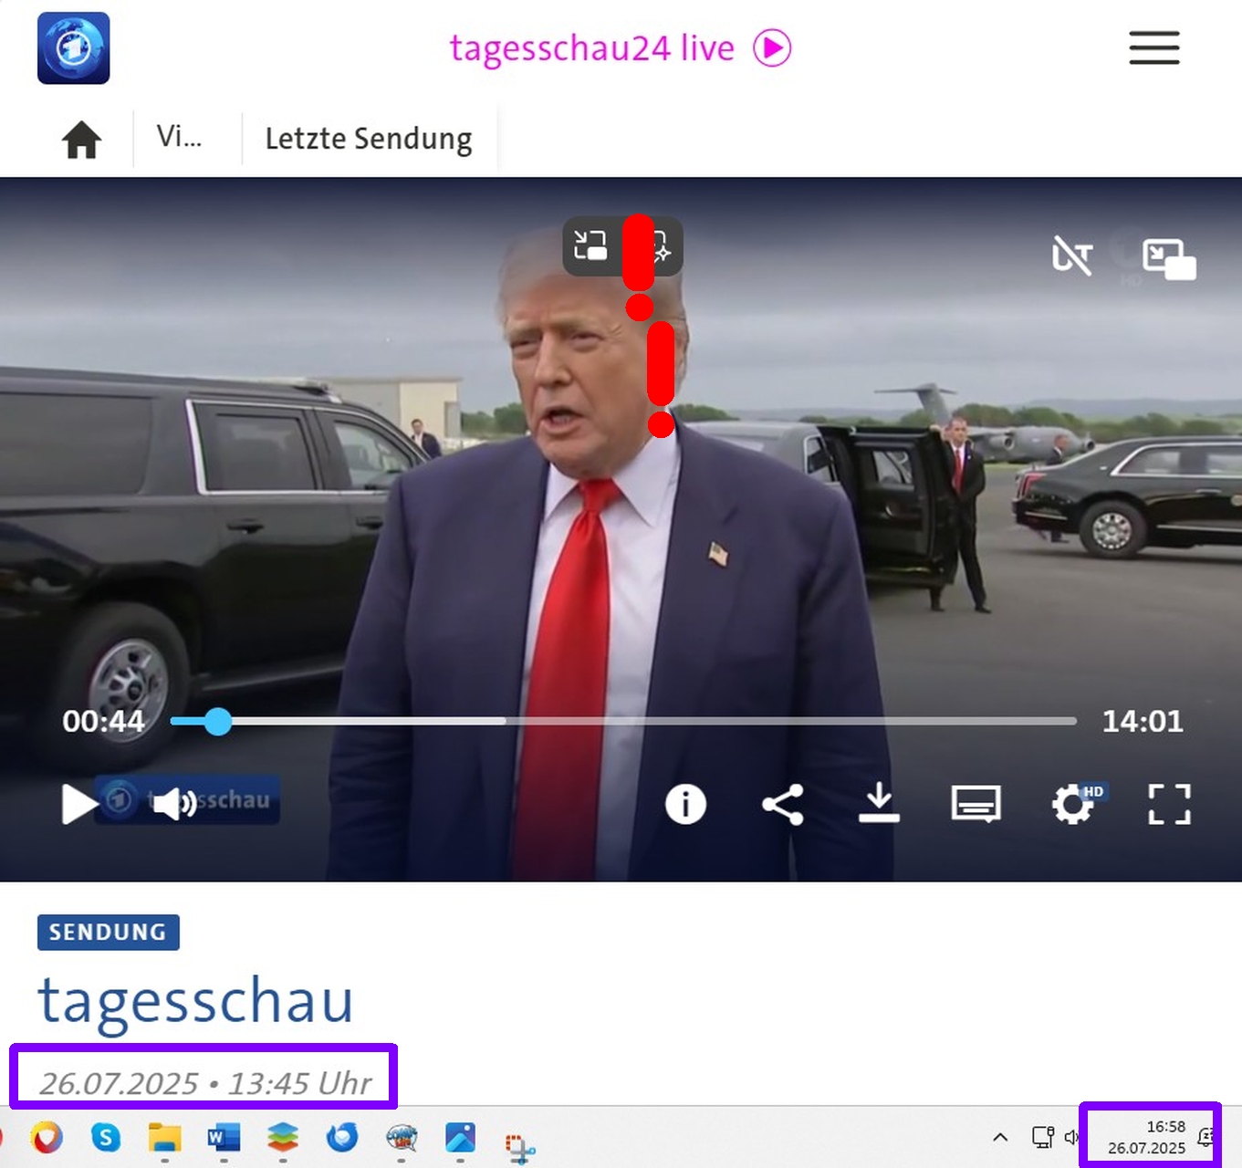Click the tagesschau logo in header
The height and width of the screenshot is (1168, 1242).
(x=73, y=48)
